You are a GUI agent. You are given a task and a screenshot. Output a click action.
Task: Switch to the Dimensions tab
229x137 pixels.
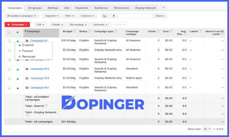point(121,8)
